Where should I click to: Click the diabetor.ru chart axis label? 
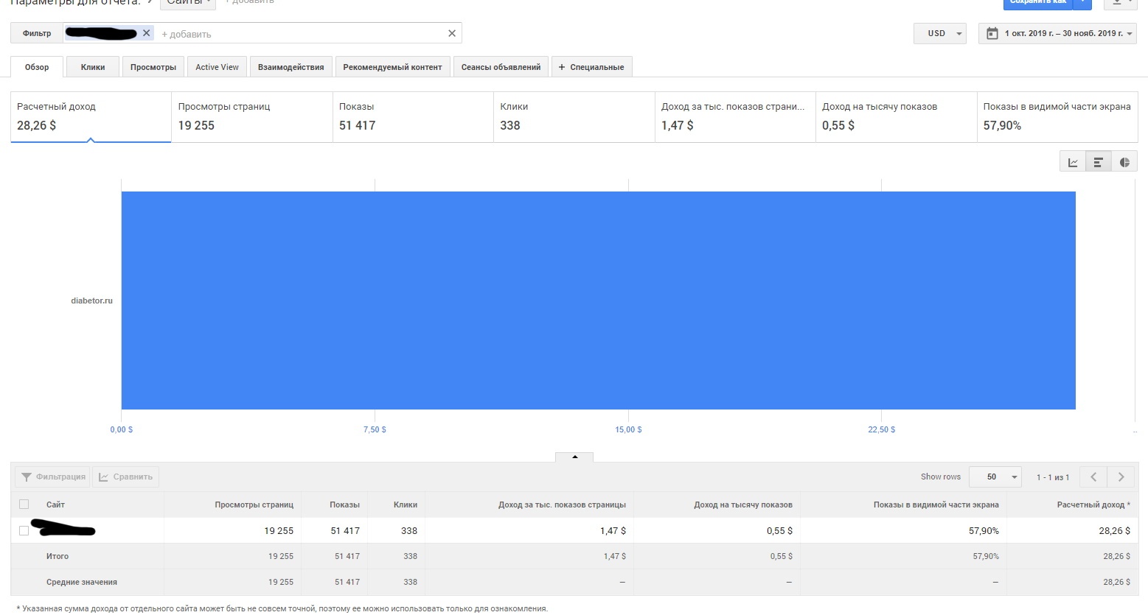tap(91, 301)
